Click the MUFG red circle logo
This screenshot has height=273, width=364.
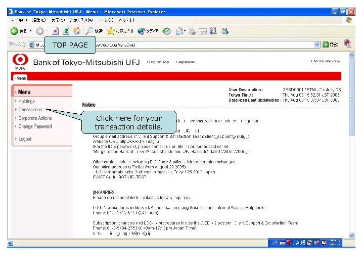click(20, 60)
